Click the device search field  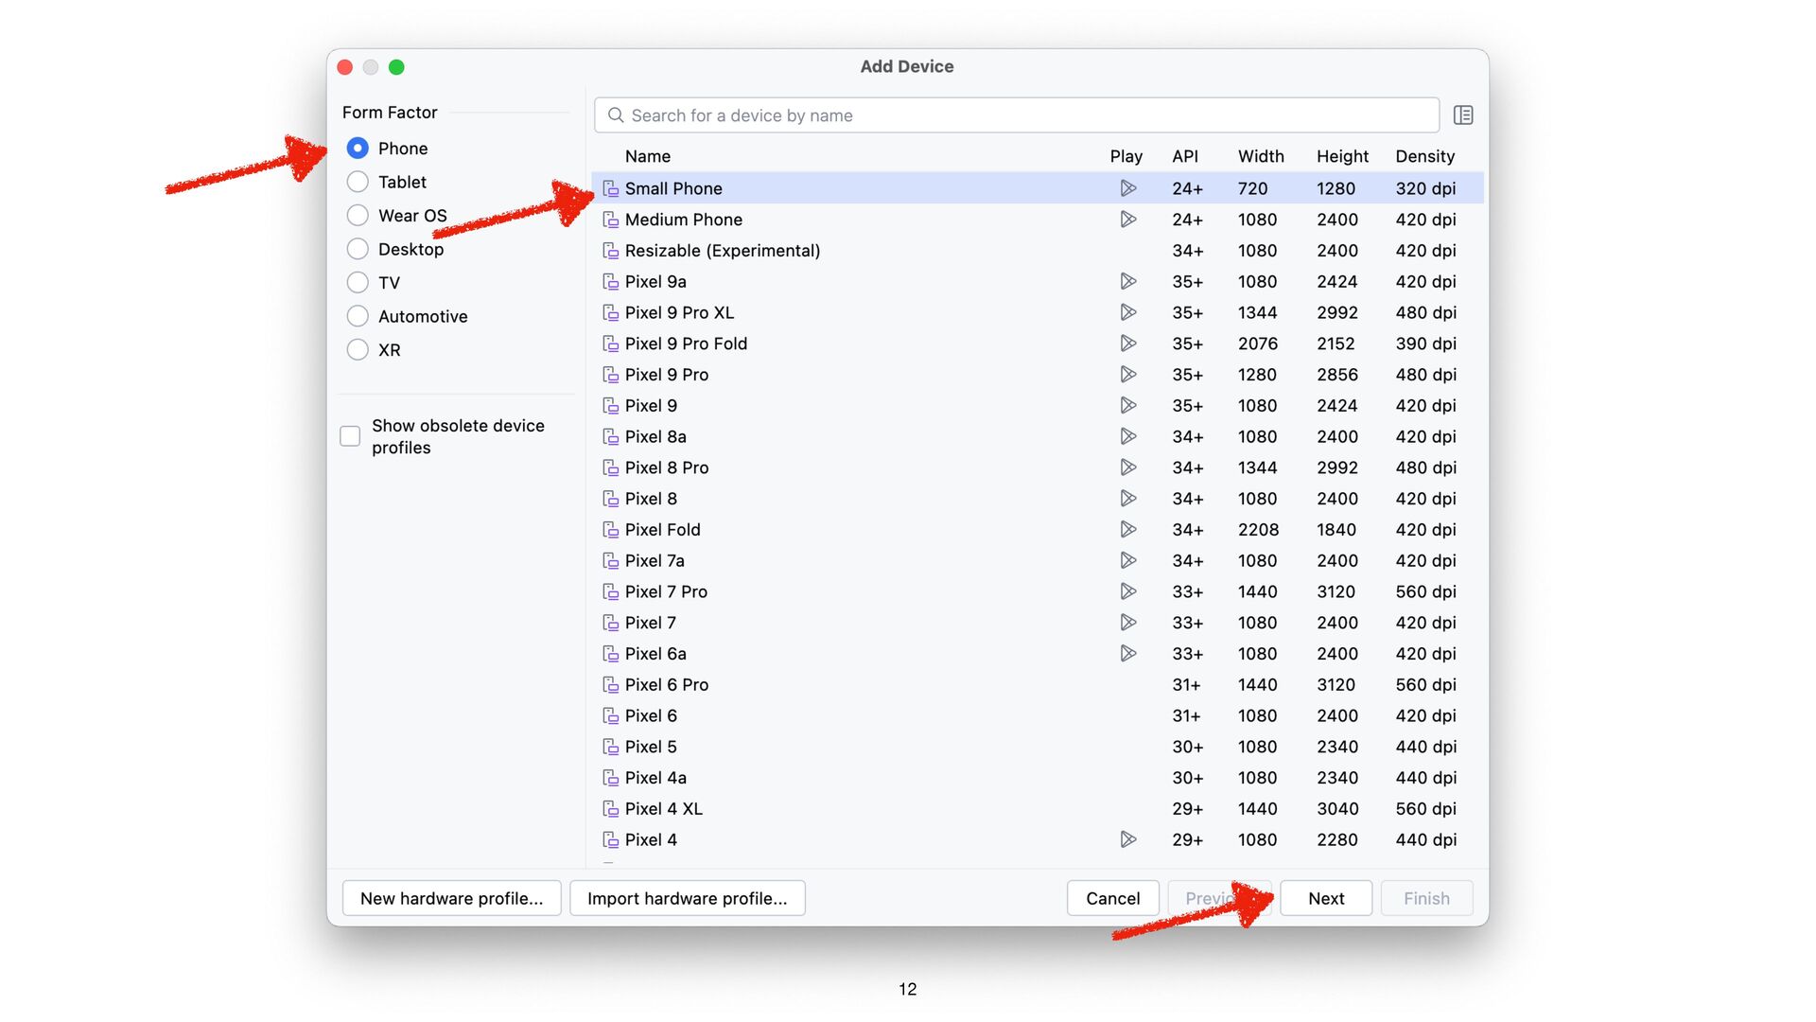[x=1017, y=115]
